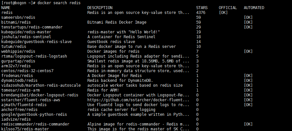Image resolution: width=292 pixels, height=131 pixels.
Task: Click the gurpartap/redis image name
Action: (x=18, y=61)
